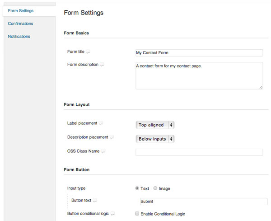
Task: Click the help icon next to Button conditional logic
Action: point(112,214)
